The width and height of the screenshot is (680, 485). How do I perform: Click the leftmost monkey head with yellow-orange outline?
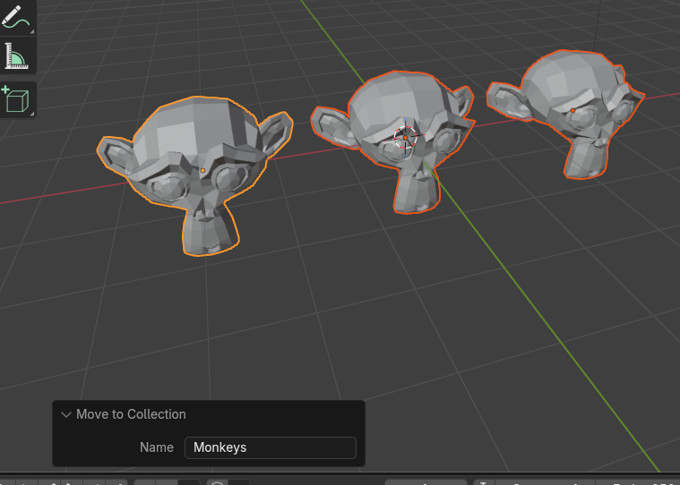click(x=194, y=175)
